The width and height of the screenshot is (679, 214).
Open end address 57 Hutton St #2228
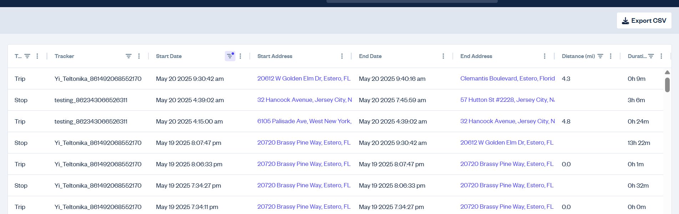[x=507, y=100]
